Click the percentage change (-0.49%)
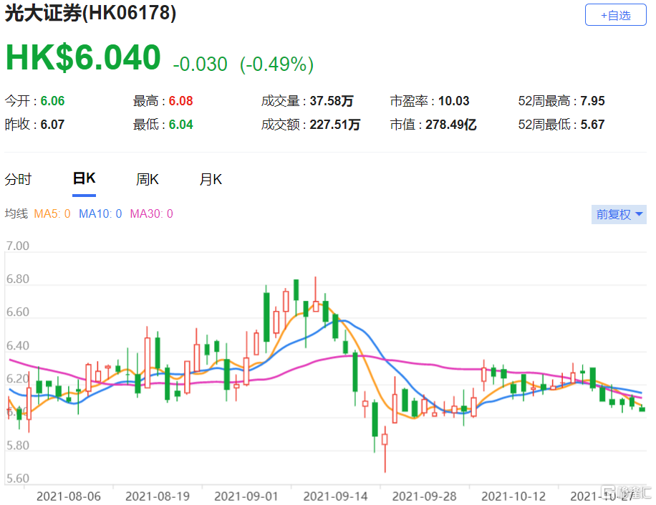This screenshot has height=505, width=656. point(276,64)
